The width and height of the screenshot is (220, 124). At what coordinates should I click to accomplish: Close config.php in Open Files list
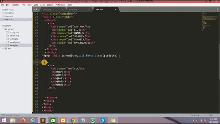[3, 13]
